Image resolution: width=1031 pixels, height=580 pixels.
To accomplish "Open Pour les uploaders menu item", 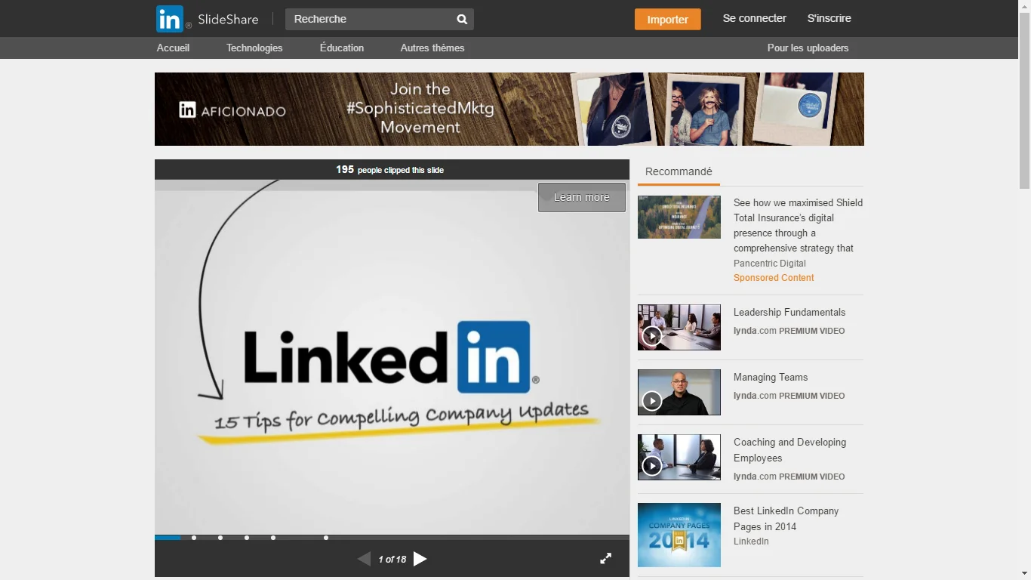I will click(808, 48).
